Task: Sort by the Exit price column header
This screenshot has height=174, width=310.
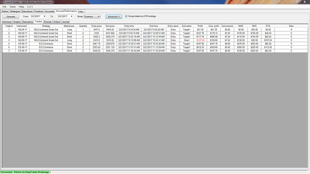Action: [x=110, y=26]
